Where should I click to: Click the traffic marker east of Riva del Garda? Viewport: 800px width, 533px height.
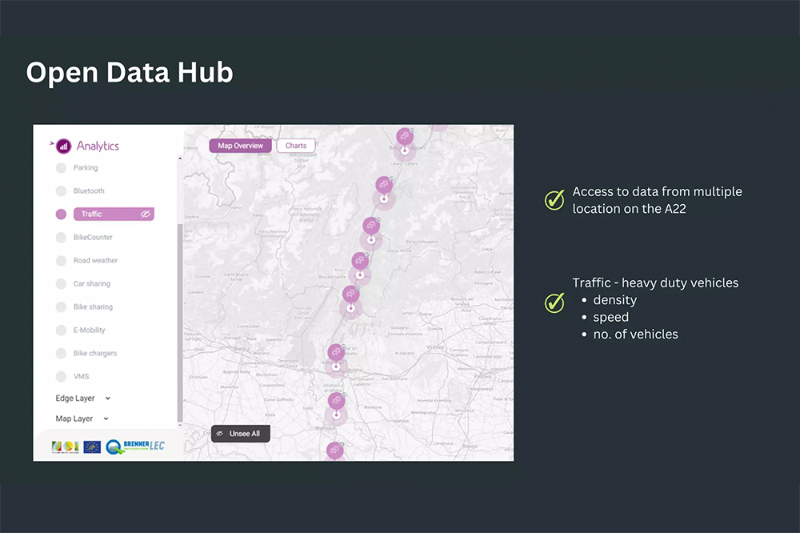click(360, 261)
